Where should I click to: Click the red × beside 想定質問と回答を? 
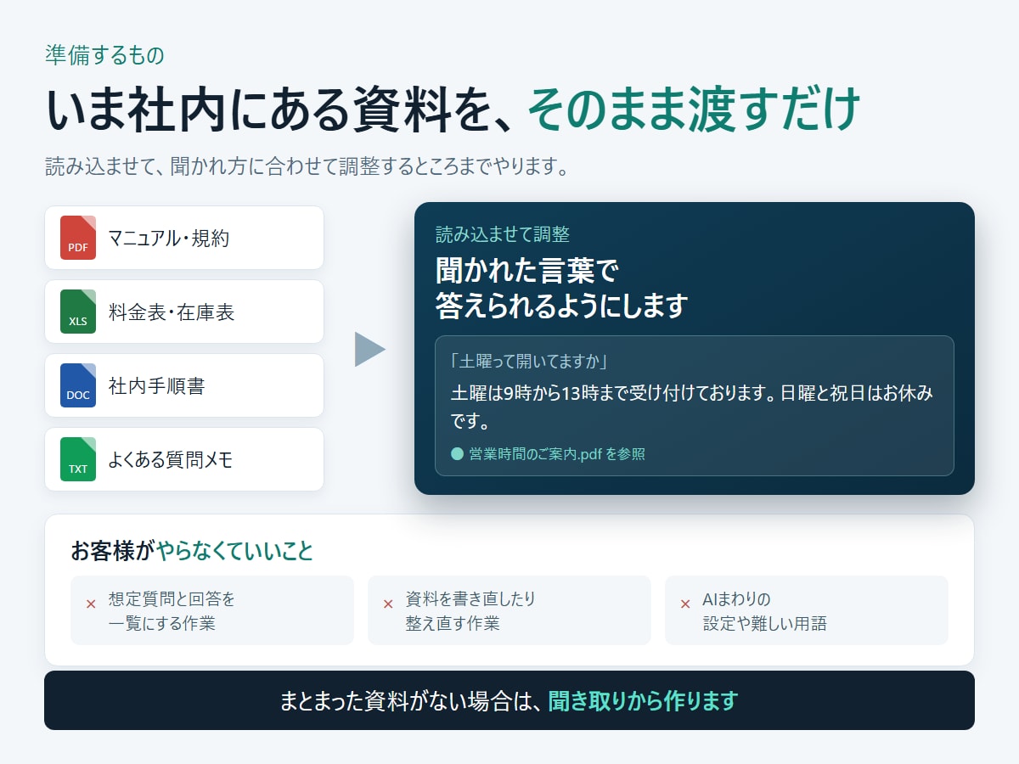(91, 604)
